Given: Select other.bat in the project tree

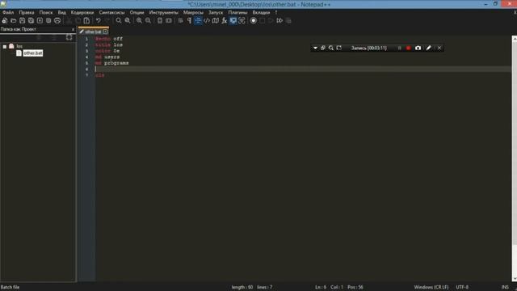Looking at the screenshot, I should (33, 53).
